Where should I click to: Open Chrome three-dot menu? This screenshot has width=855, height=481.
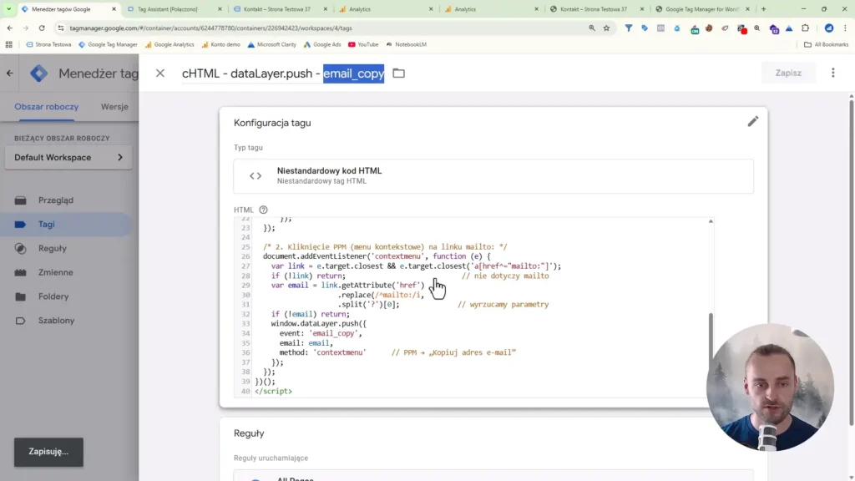(845, 28)
